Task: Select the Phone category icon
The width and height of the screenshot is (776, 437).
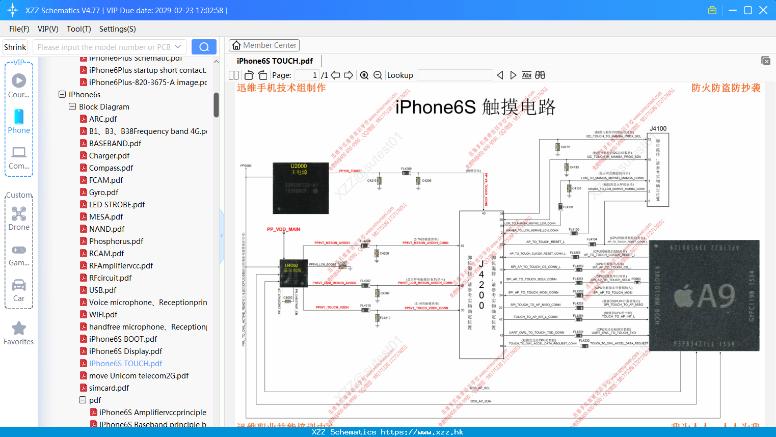Action: point(19,121)
